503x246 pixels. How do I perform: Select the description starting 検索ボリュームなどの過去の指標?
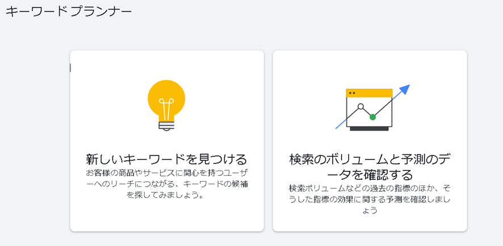370,198
